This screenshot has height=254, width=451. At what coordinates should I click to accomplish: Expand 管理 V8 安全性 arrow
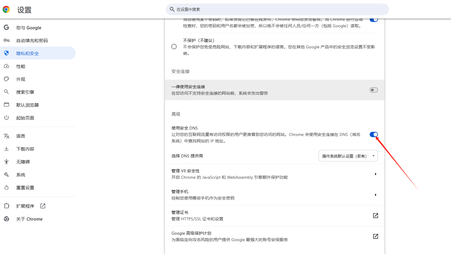(376, 174)
